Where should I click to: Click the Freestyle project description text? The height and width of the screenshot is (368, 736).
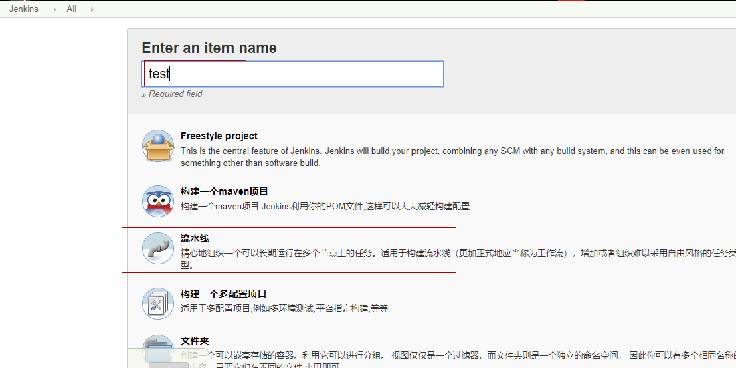coord(452,157)
